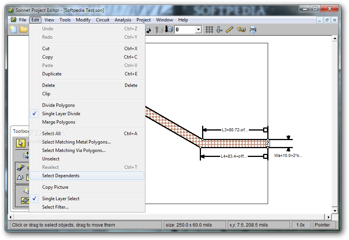
Task: Click the A1 label tool in Toolbox
Action: point(20,177)
